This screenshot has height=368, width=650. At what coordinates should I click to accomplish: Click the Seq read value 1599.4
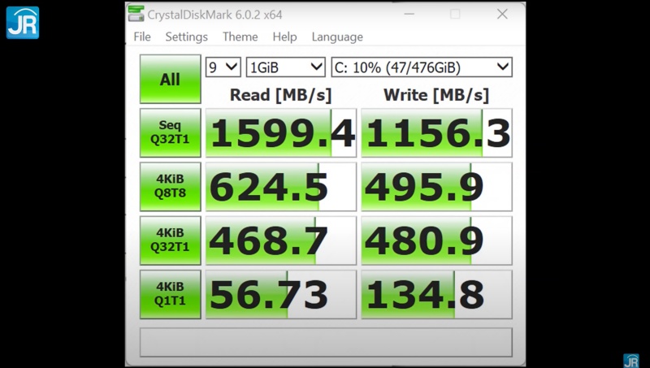point(281,132)
